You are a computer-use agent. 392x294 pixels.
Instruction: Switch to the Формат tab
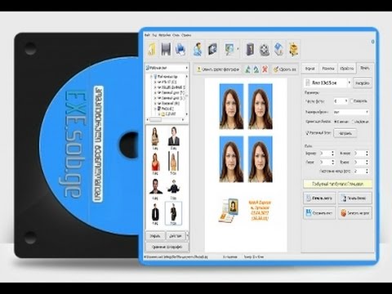tap(310, 69)
